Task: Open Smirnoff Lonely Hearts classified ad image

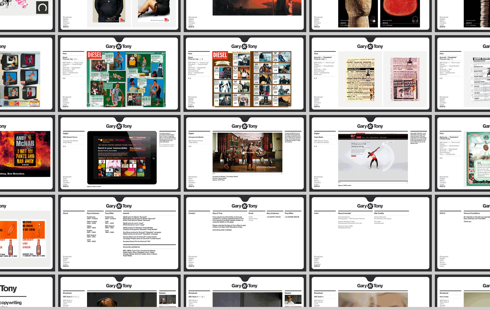Action: point(361,79)
